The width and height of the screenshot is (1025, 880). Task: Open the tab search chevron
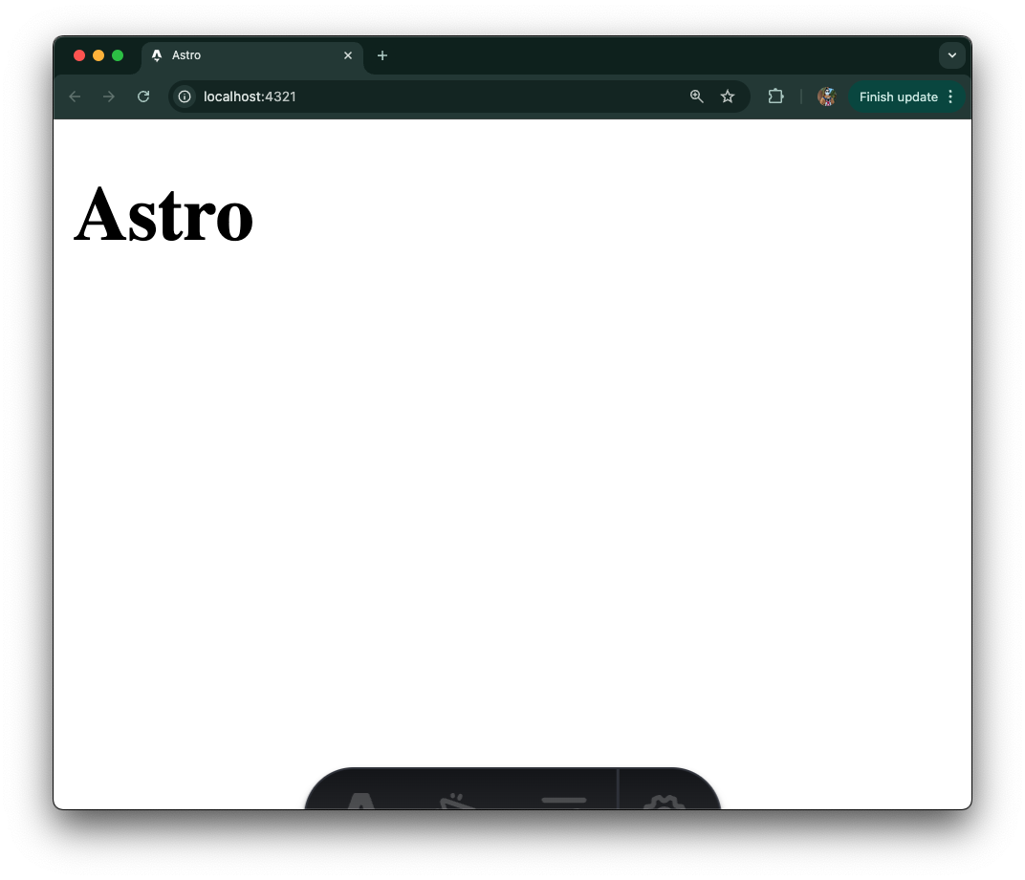point(952,55)
